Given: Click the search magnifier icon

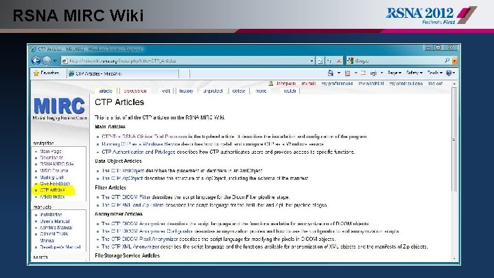Looking at the screenshot, I should click(447, 60).
